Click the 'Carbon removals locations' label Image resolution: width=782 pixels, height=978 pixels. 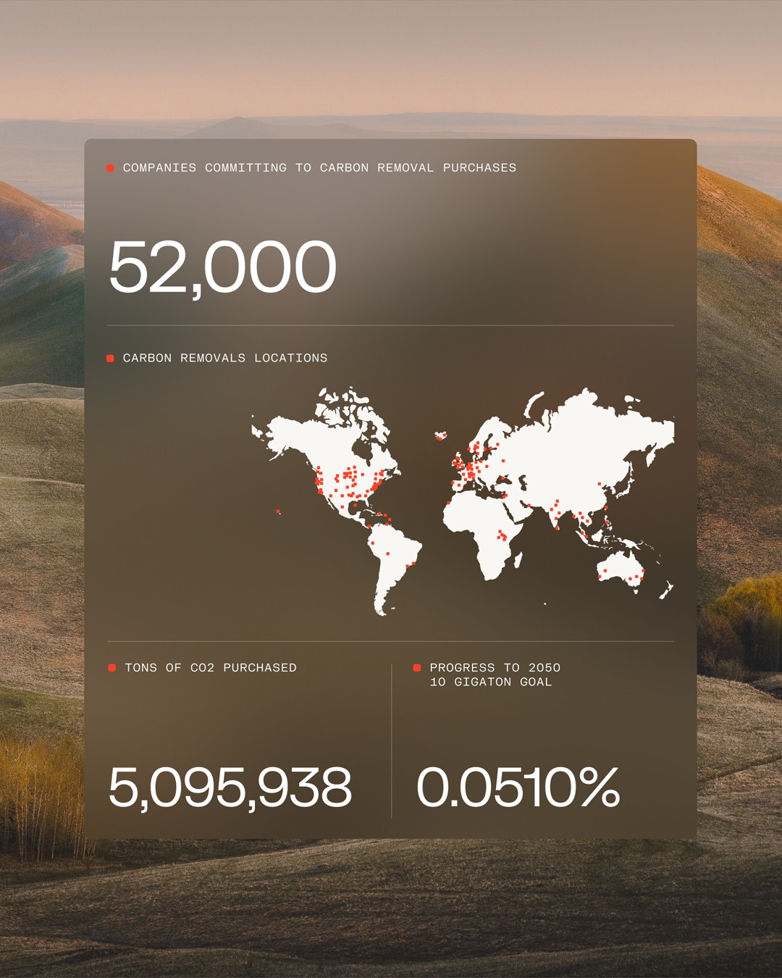(x=225, y=358)
